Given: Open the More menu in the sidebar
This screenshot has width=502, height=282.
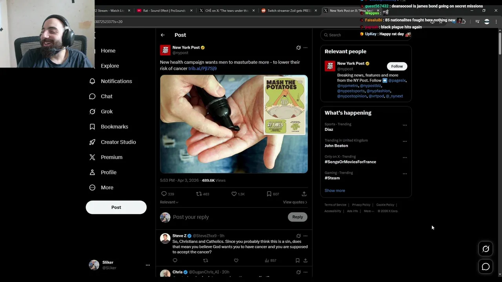Looking at the screenshot, I should [x=101, y=188].
